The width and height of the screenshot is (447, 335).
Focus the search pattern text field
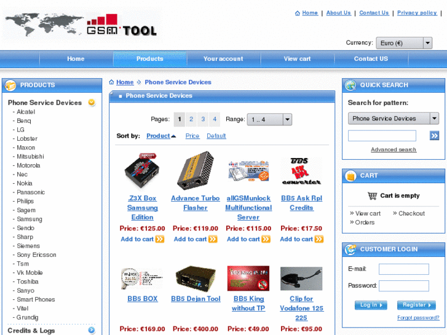coord(382,136)
